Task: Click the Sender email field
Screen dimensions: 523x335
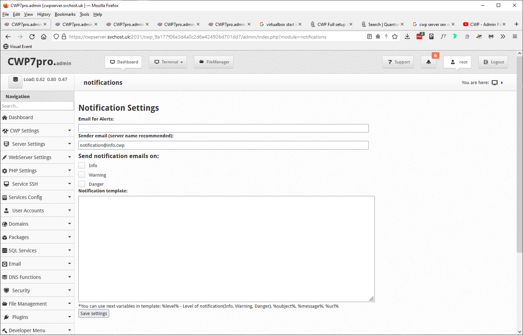Action: pyautogui.click(x=223, y=145)
